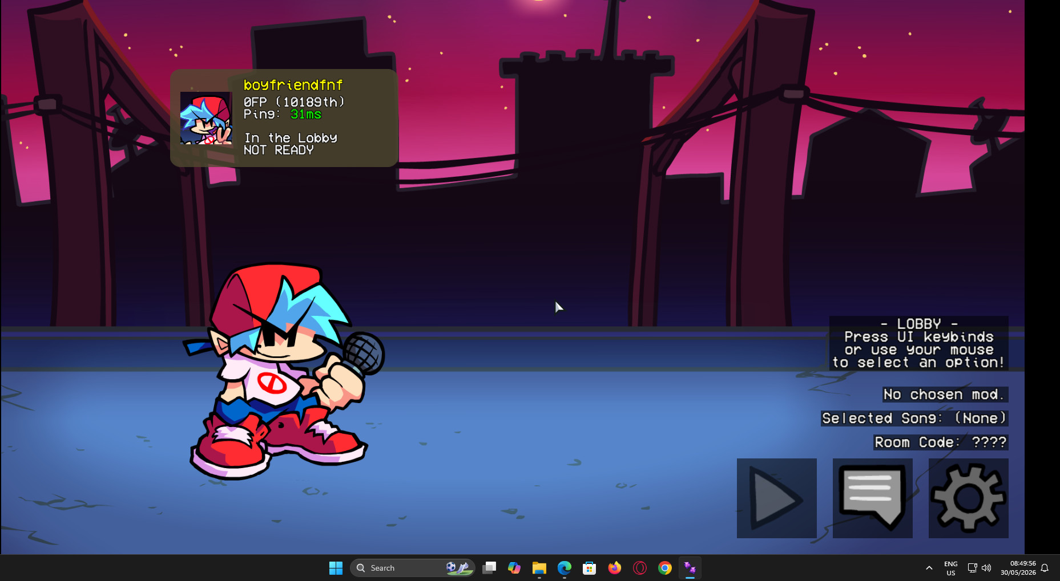
Task: Click the play button in the lobby
Action: 776,498
